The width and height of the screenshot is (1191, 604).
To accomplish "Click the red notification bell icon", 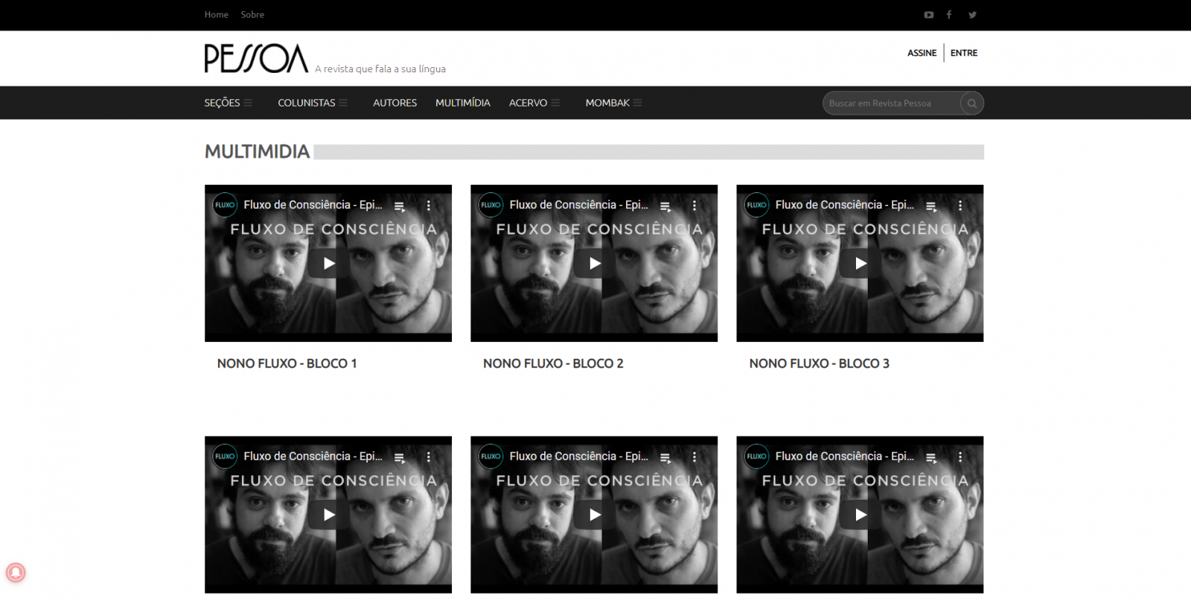I will [16, 572].
